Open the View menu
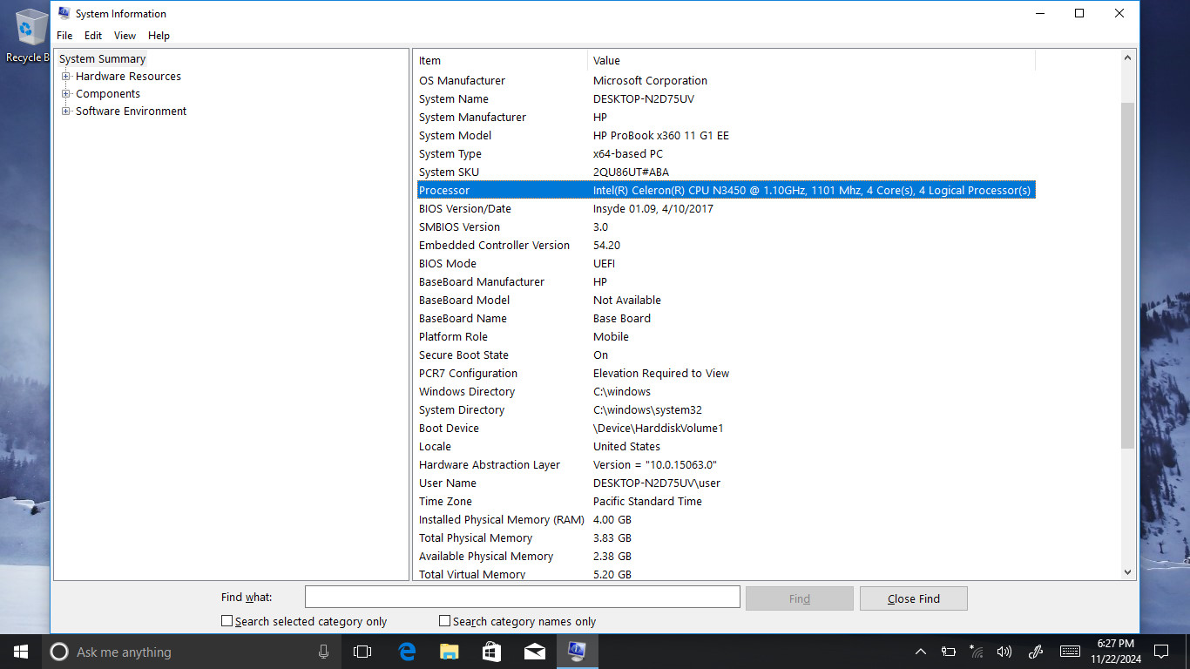 (125, 36)
